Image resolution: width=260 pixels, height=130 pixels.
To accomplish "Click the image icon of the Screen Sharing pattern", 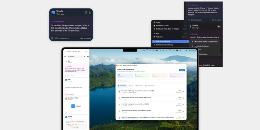I will pyautogui.click(x=119, y=92).
